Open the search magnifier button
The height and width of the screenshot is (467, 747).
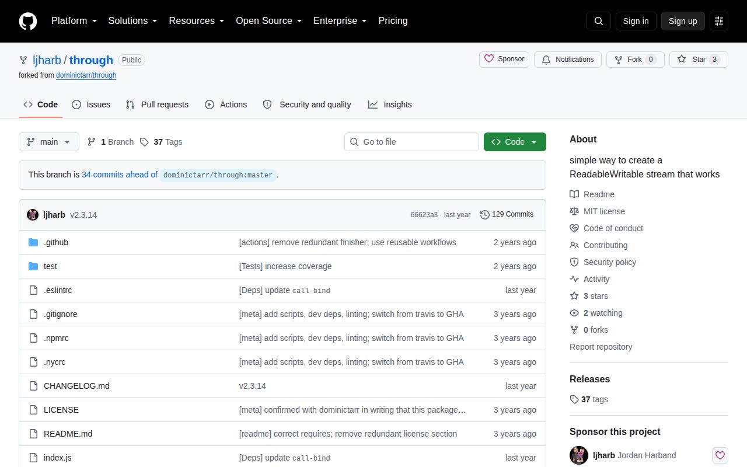(x=599, y=21)
